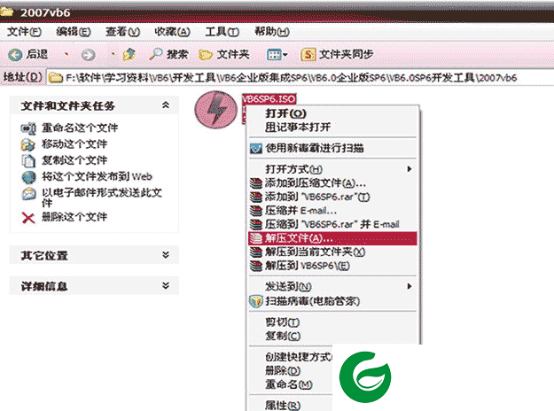
Task: Open the Back button history dropdown arrow
Action: click(66, 54)
